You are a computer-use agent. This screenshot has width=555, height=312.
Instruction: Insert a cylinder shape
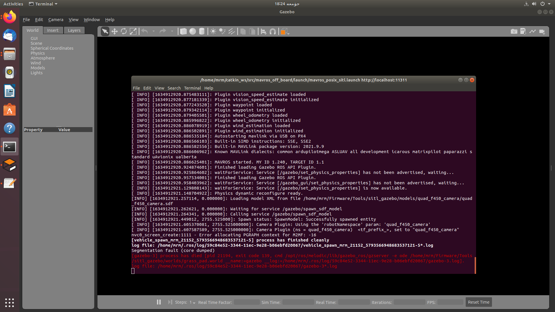202,31
